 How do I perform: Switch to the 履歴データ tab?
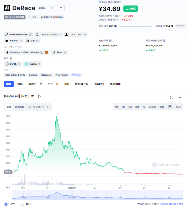[35, 84]
